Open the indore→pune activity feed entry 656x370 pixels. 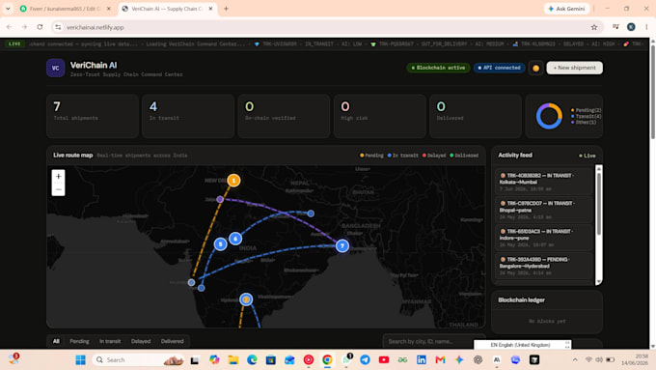click(x=543, y=238)
